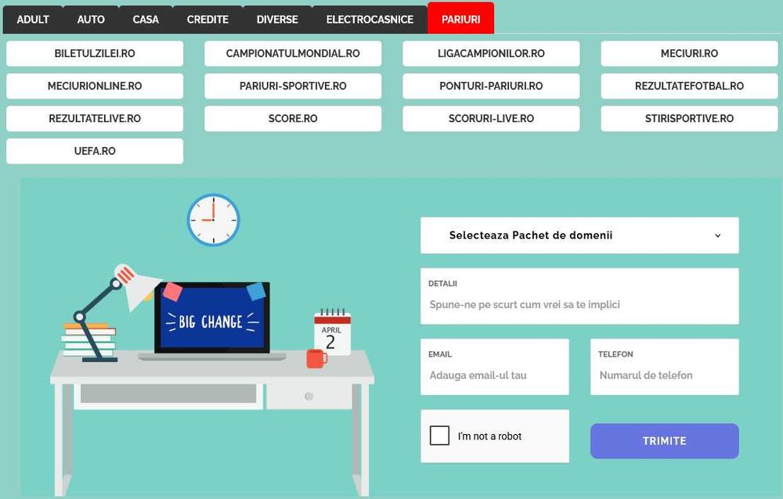
Task: Click the dropdown chevron arrow
Action: pyautogui.click(x=717, y=235)
